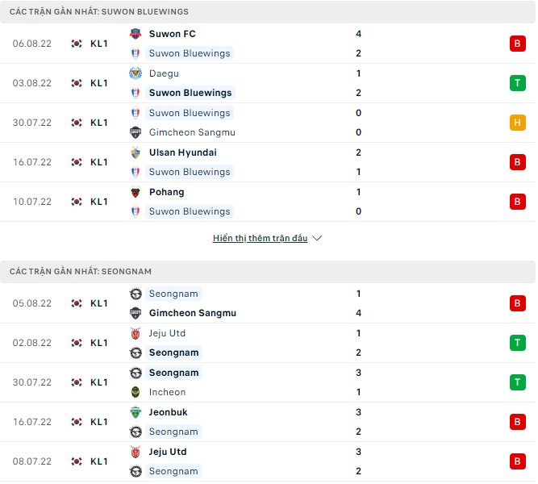Viewport: 538px width, 484px height.
Task: Click the Daegu club crest icon
Action: [136, 73]
